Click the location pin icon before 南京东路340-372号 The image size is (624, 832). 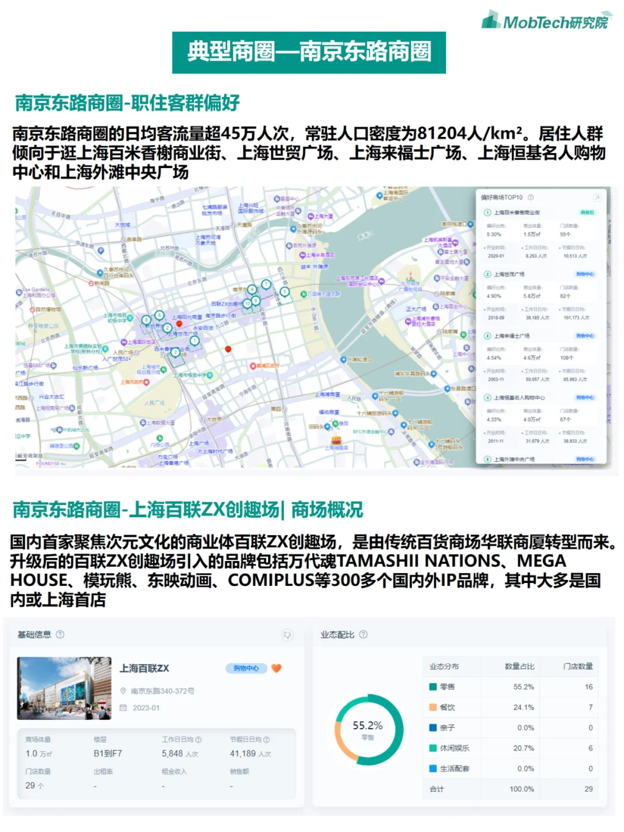coord(124,690)
